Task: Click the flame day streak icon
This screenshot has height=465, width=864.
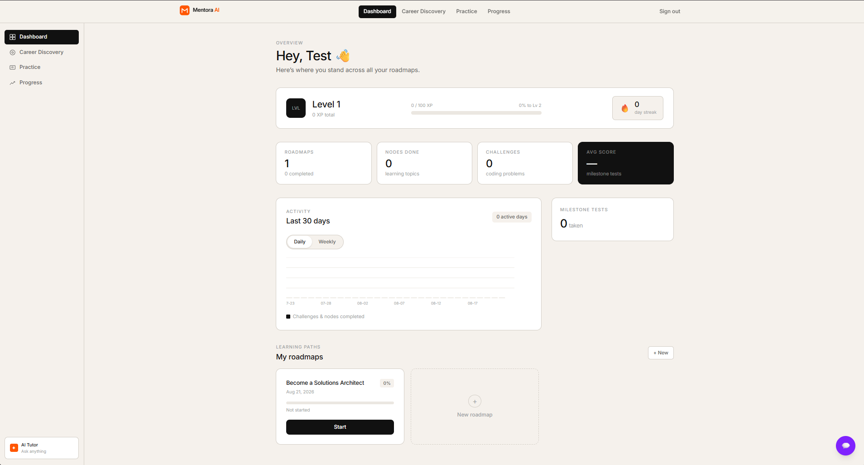Action: pos(625,108)
